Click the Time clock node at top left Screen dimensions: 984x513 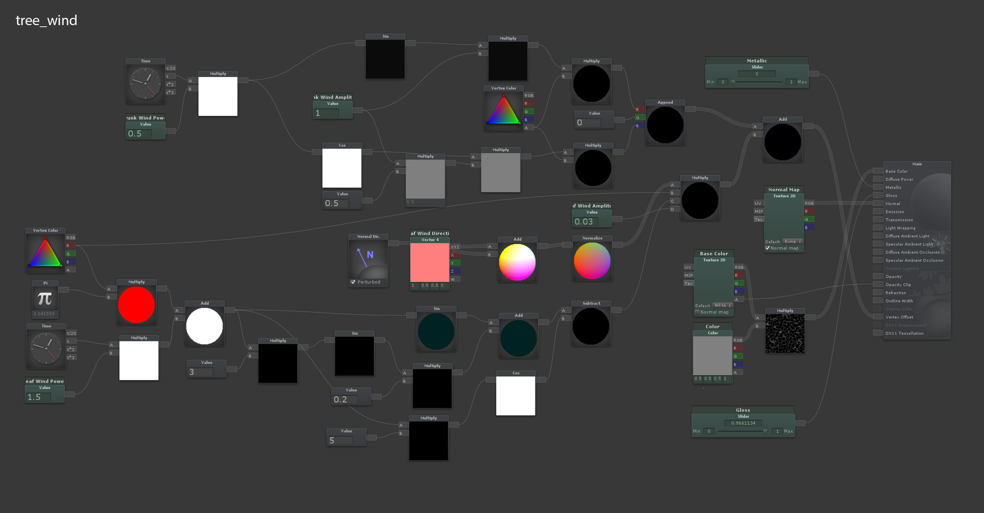coord(145,82)
